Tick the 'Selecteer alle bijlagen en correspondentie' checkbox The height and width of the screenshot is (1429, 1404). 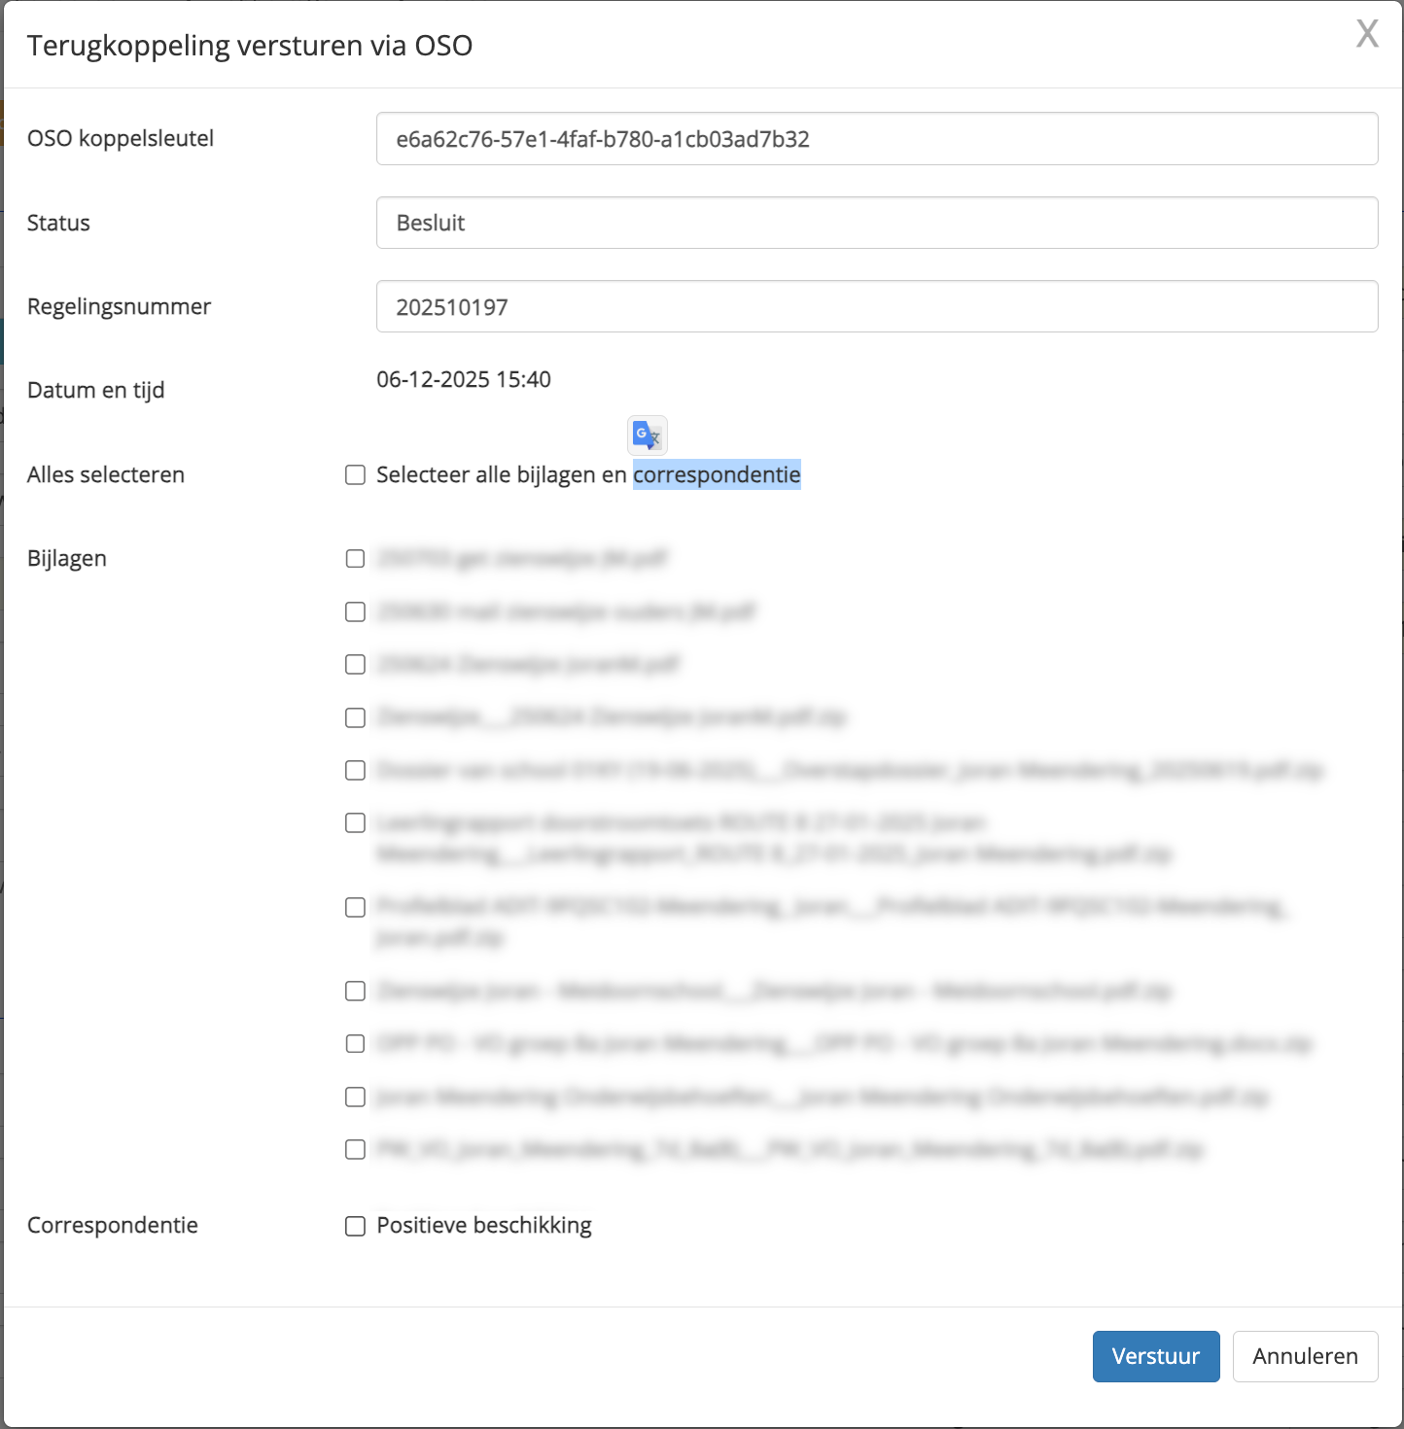[356, 475]
